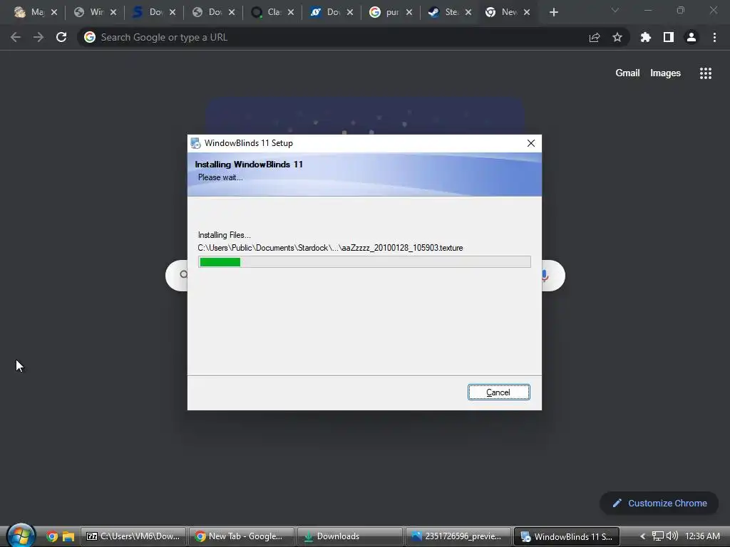Launch the pinned Chrome taskbar icon
730x547 pixels.
point(52,536)
